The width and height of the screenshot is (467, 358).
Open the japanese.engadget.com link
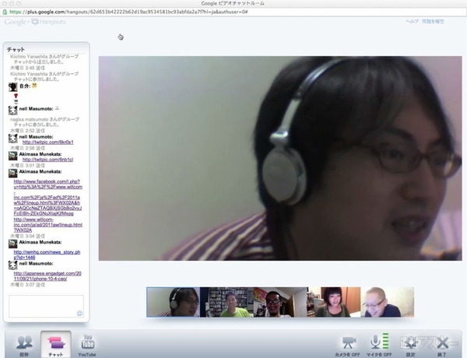pyautogui.click(x=47, y=276)
